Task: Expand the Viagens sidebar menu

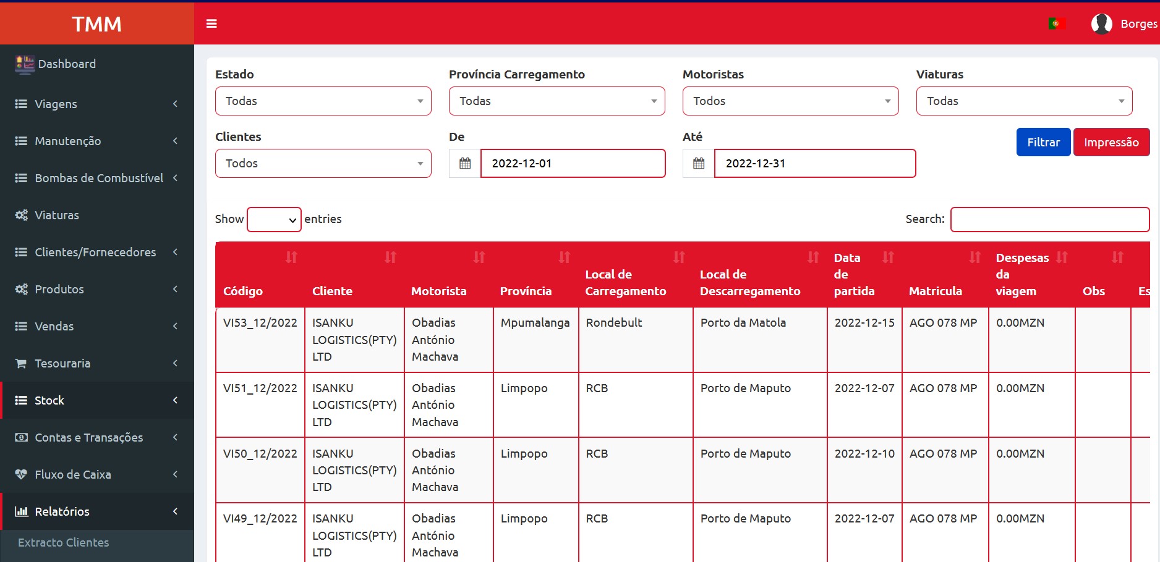Action: [97, 104]
